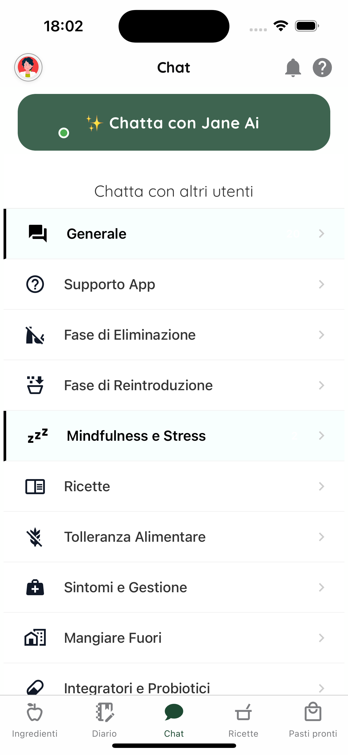The width and height of the screenshot is (348, 755).
Task: Expand Mangiare Fuori chevron arrow
Action: (x=321, y=638)
